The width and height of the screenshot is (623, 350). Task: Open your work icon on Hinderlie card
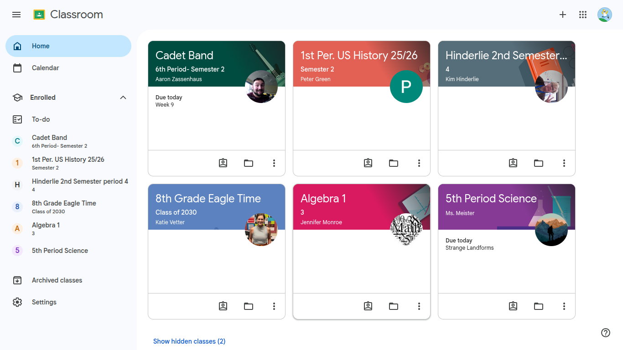(513, 163)
